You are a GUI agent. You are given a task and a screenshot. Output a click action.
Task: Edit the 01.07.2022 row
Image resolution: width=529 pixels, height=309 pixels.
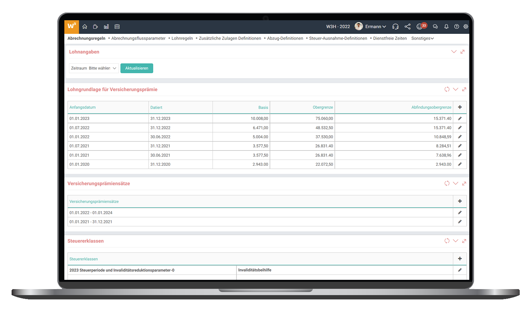tap(460, 128)
